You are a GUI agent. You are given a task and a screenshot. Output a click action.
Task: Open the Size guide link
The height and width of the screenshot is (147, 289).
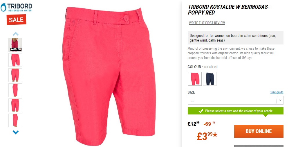(277, 92)
